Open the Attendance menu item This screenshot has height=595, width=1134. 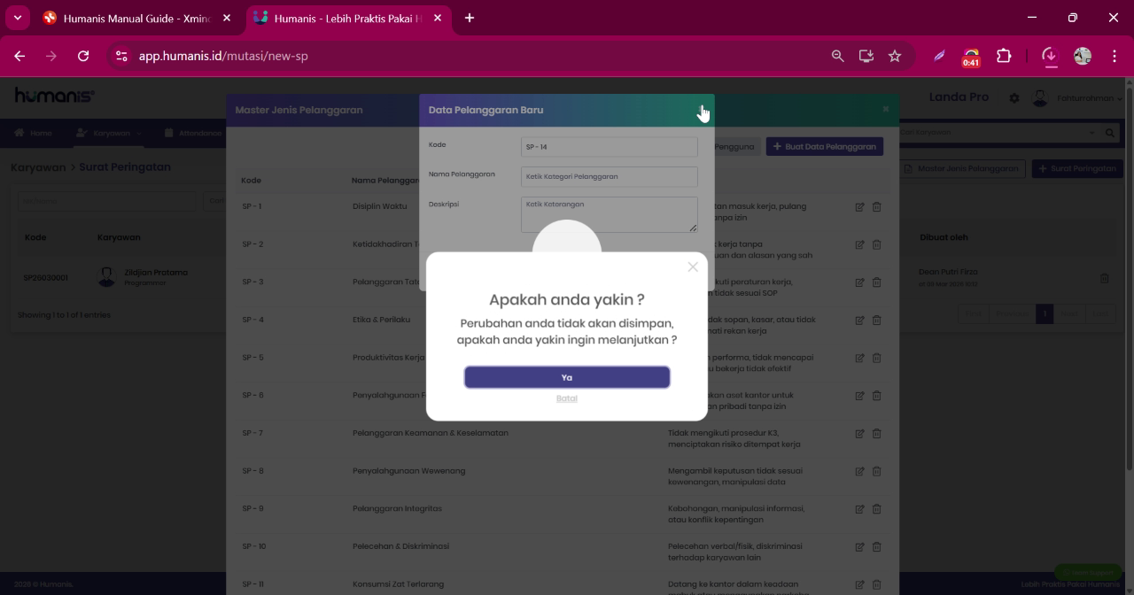click(193, 133)
